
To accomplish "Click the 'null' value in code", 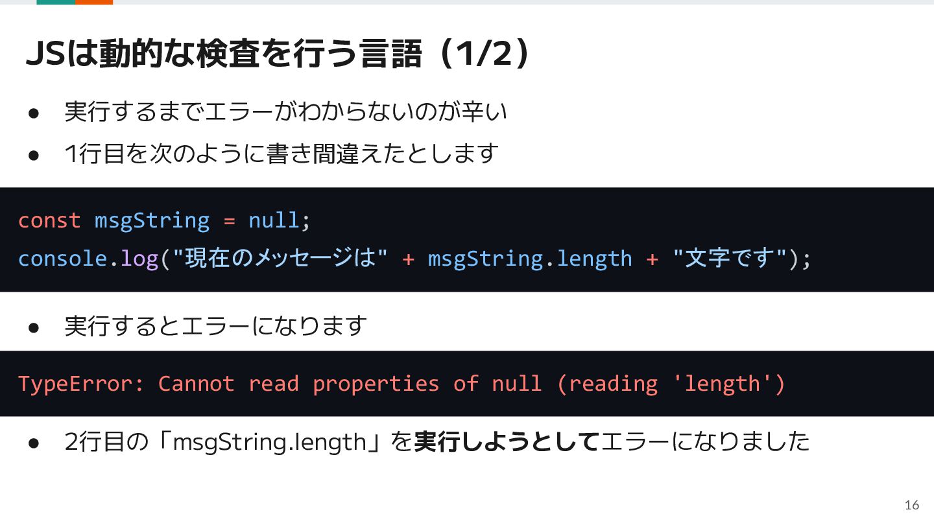I will pyautogui.click(x=274, y=220).
